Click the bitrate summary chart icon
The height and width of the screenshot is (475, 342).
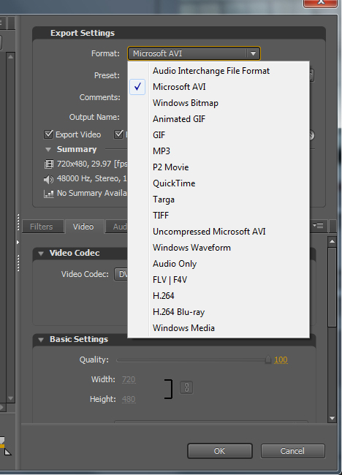click(49, 194)
